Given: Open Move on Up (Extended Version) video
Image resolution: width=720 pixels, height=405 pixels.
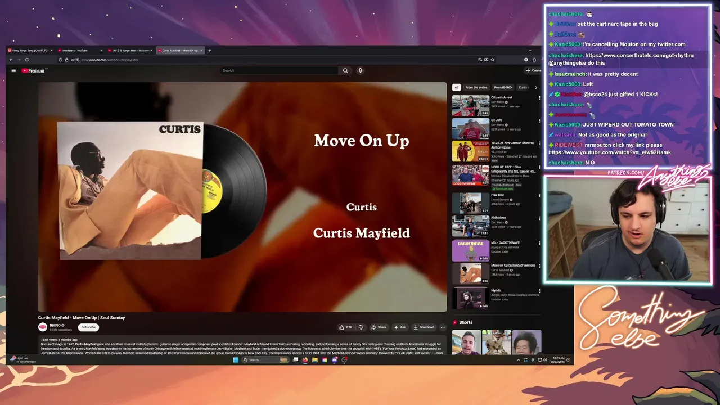Looking at the screenshot, I should tap(471, 273).
